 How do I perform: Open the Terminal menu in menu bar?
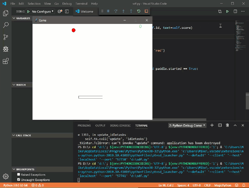pyautogui.click(x=81, y=4)
